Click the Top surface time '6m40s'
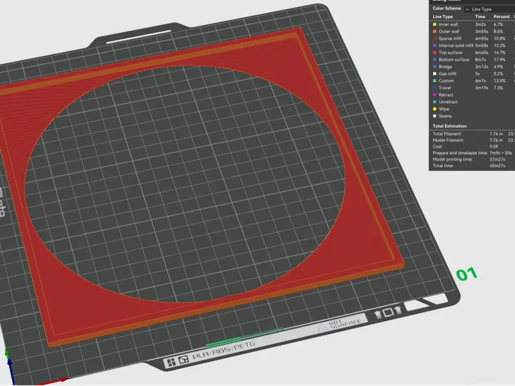Viewport: 515px width, 386px height. click(x=482, y=53)
